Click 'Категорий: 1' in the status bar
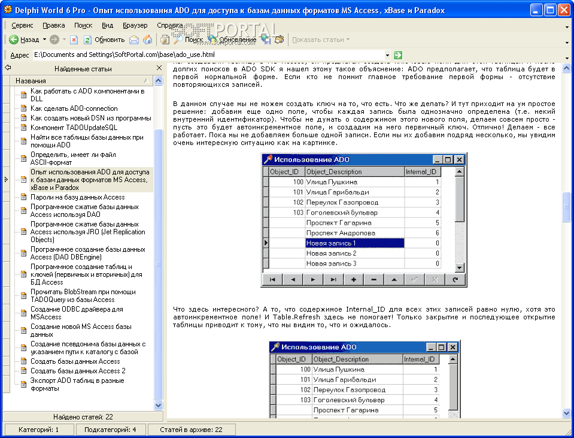Viewport: 574px width, 438px height. click(x=38, y=430)
